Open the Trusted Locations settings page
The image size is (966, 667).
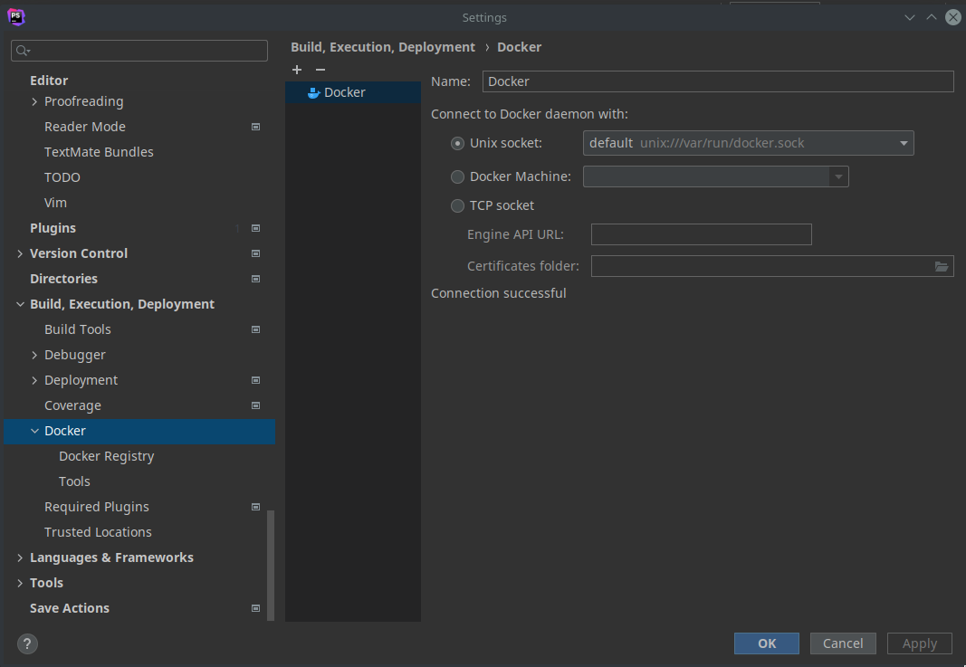(98, 532)
